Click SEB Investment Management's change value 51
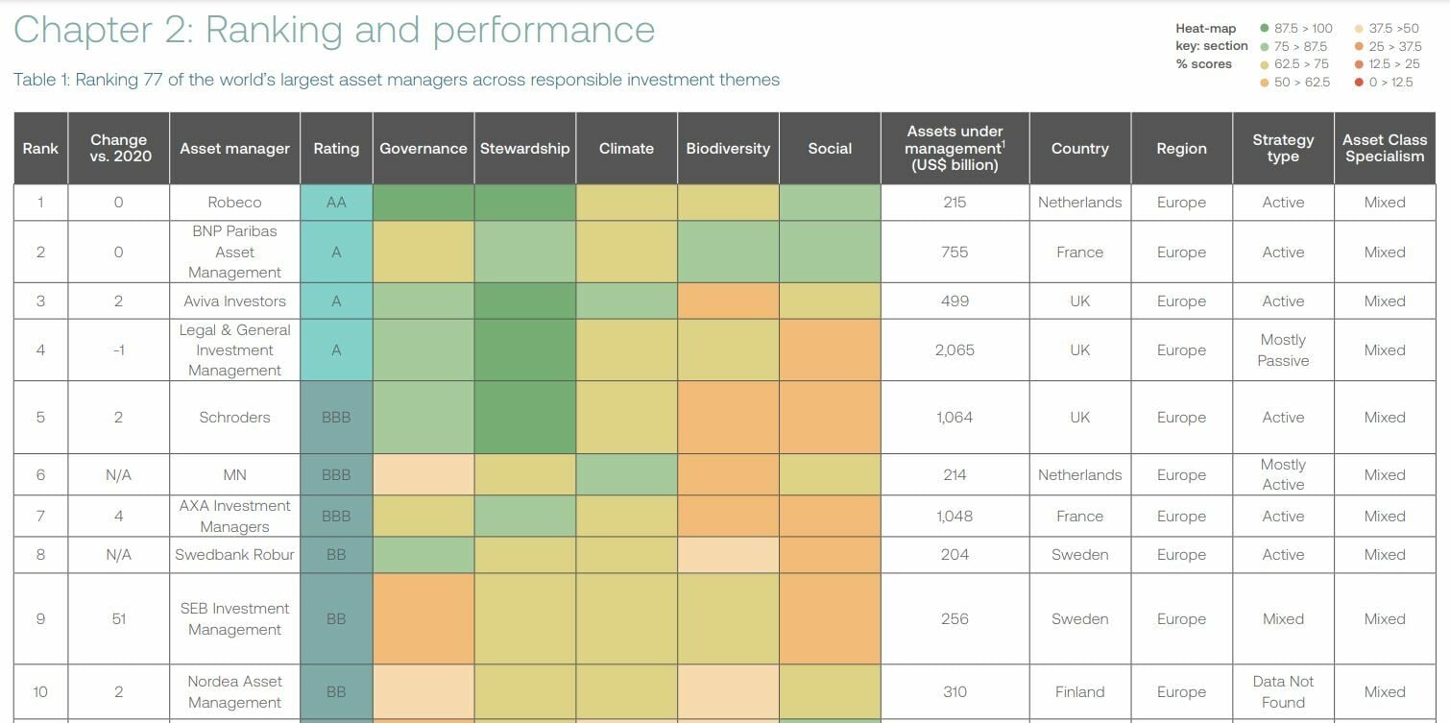1450x723 pixels. point(119,619)
